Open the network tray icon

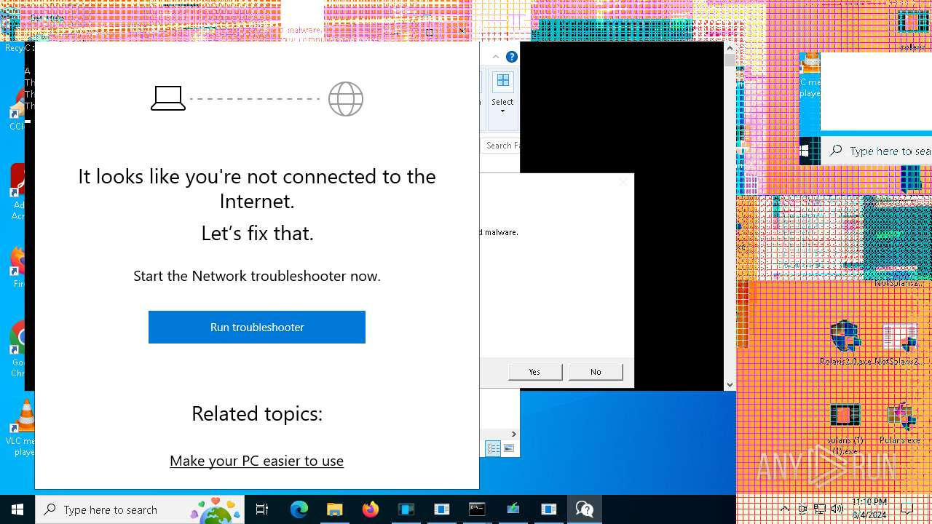(820, 509)
